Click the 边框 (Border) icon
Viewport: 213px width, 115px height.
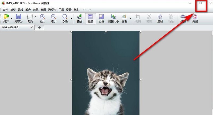(x=101, y=17)
